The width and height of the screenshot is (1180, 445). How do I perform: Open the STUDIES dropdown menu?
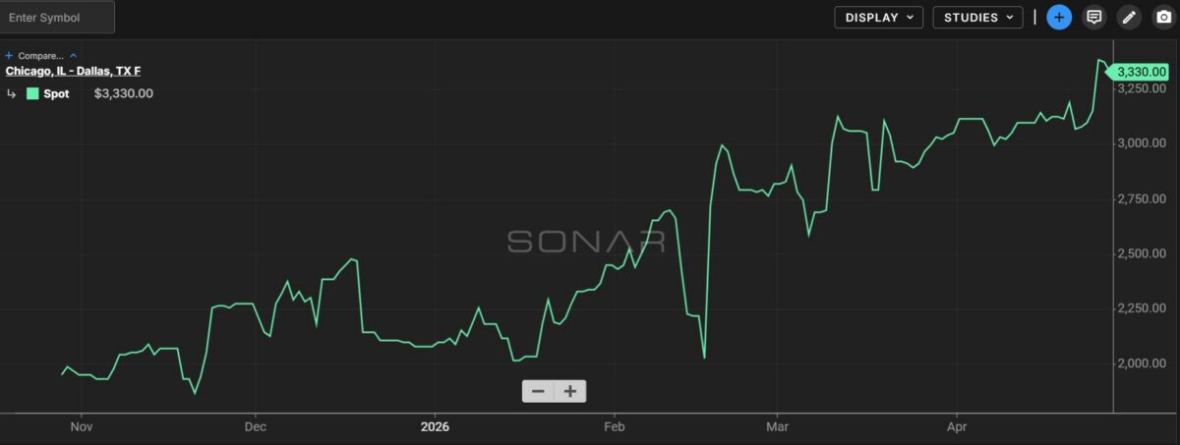[977, 18]
